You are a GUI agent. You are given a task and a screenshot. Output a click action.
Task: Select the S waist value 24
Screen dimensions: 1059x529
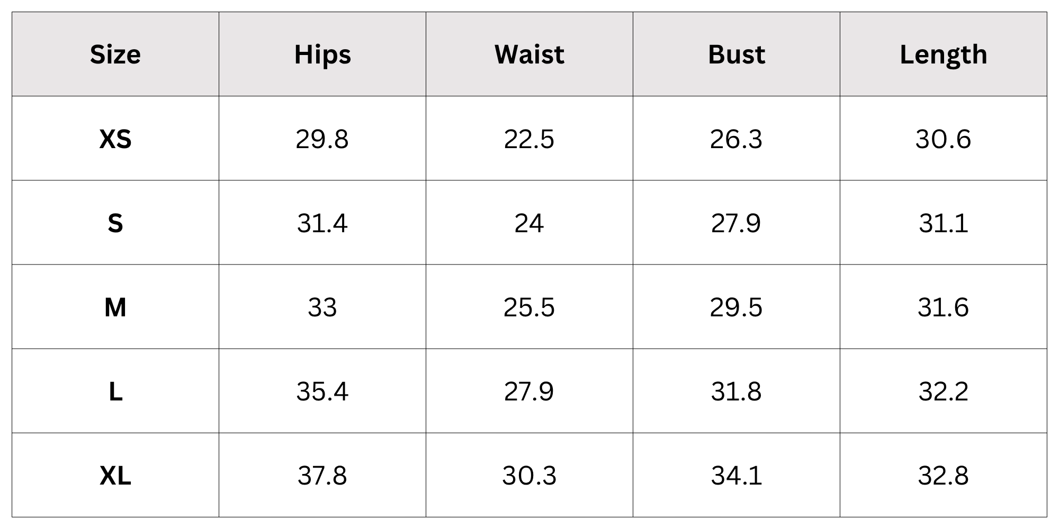click(529, 223)
